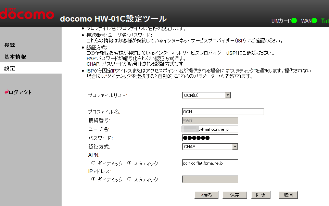Click the IPアドレス: label
Image resolution: width=329 pixels, height=206 pixels.
click(x=100, y=171)
